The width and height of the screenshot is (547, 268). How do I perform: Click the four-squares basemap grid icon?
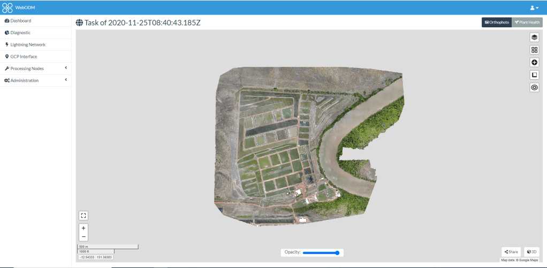[x=534, y=50]
